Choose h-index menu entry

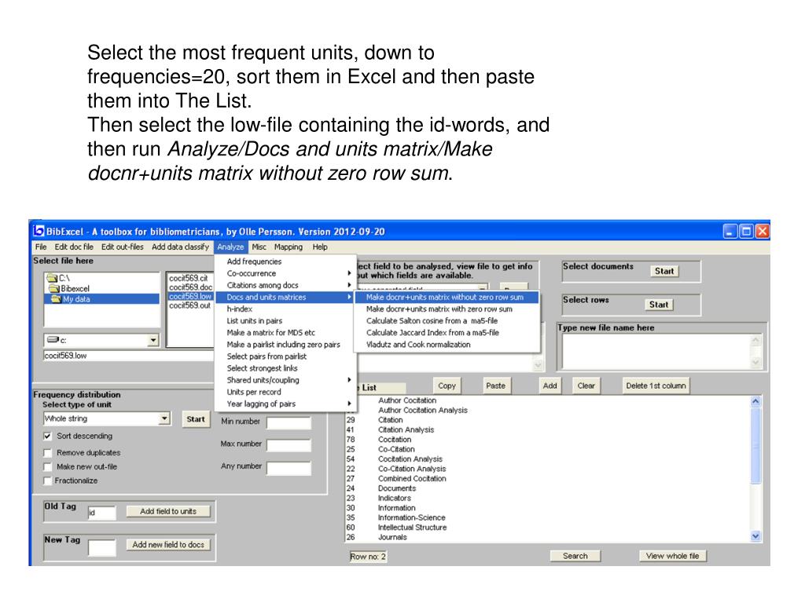[285, 309]
